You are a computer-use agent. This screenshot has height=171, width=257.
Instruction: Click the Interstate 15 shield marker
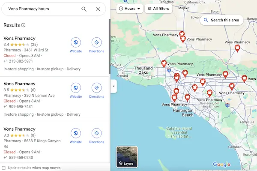[227, 105]
